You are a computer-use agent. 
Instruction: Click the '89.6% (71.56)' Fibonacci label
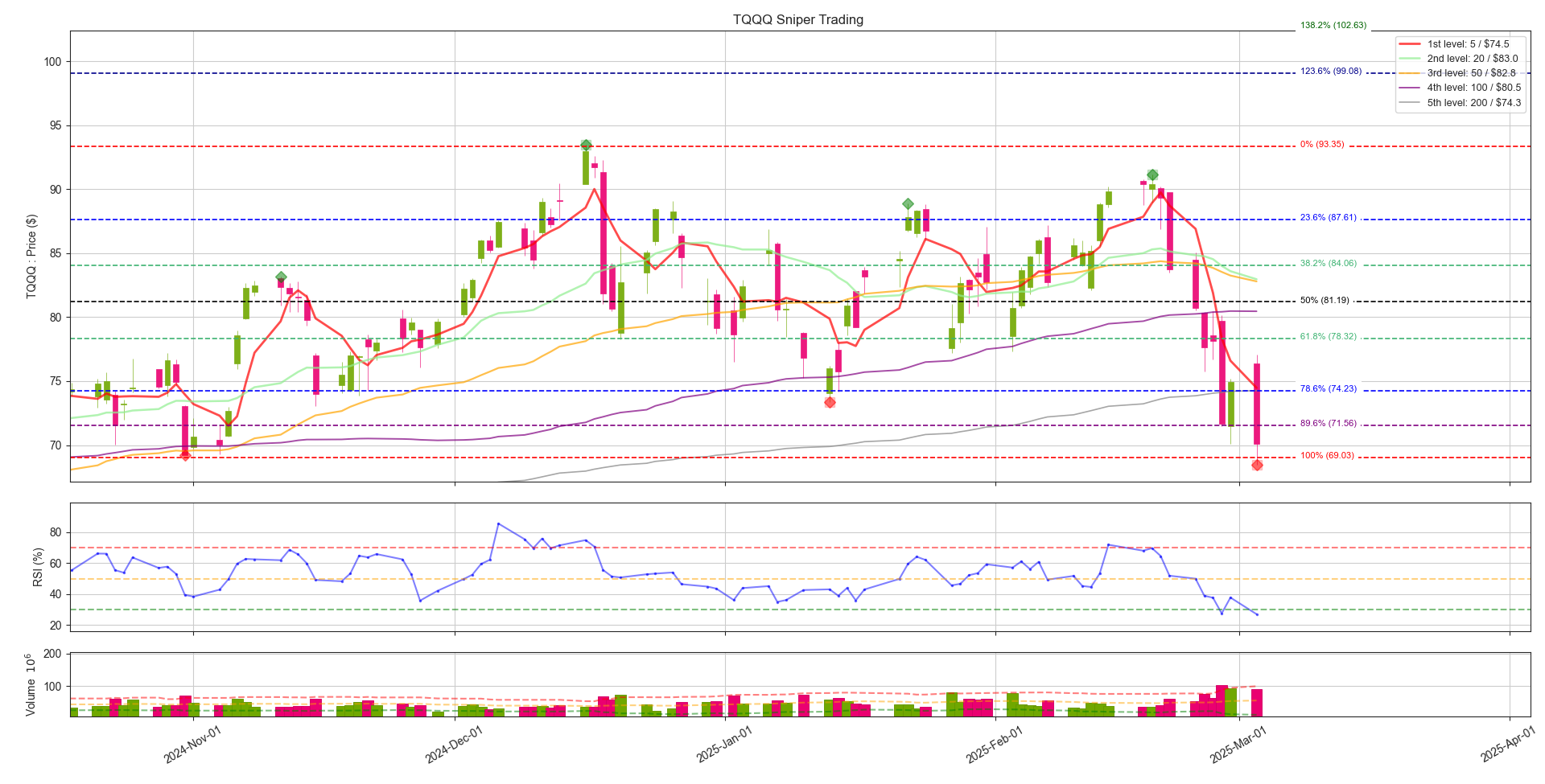pyautogui.click(x=1329, y=423)
